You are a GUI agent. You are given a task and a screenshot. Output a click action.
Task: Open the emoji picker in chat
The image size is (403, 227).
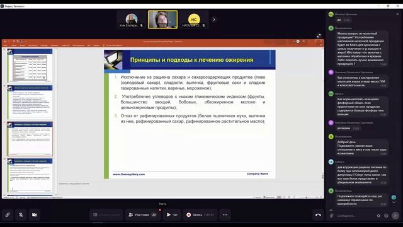(x=386, y=216)
